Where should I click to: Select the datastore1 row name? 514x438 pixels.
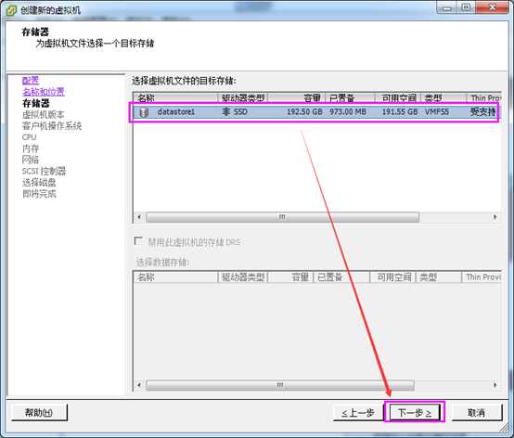(176, 111)
